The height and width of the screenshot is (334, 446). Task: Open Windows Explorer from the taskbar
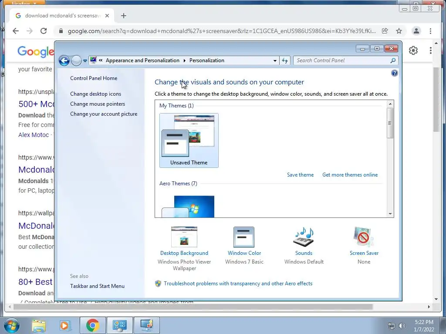39,325
